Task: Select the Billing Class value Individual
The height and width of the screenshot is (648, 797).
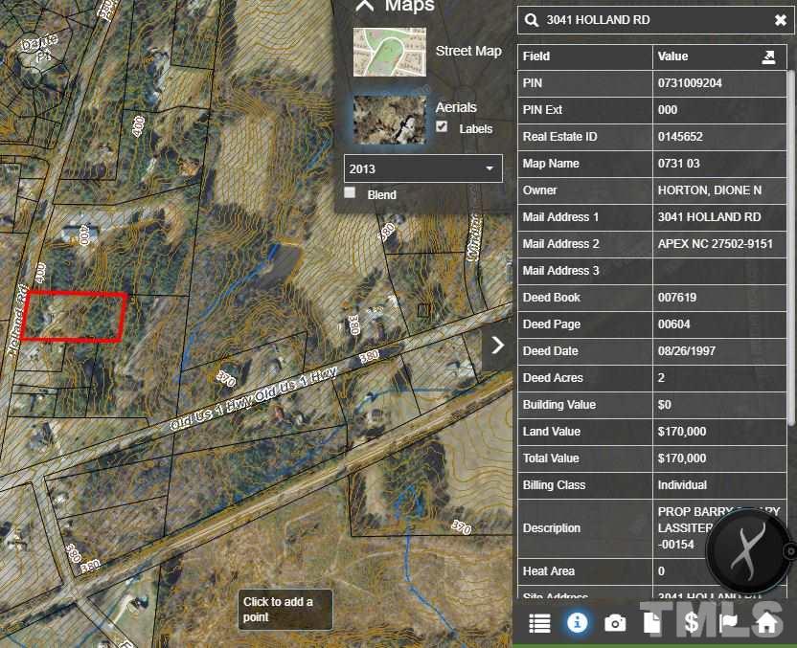Action: 719,485
